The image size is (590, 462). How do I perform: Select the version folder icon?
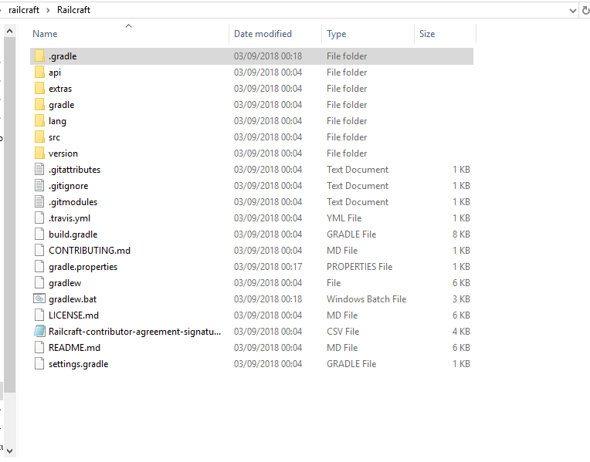[39, 153]
